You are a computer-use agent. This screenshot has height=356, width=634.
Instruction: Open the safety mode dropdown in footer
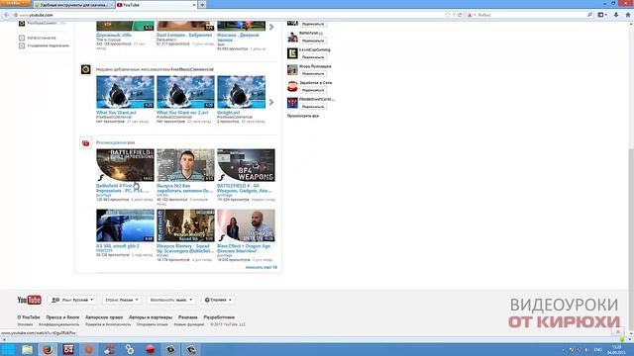click(x=171, y=300)
